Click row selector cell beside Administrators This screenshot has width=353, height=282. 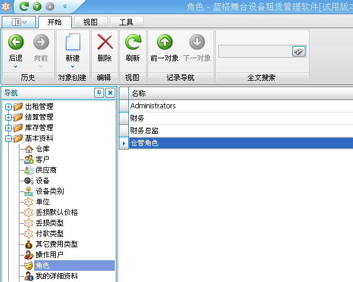coord(124,106)
